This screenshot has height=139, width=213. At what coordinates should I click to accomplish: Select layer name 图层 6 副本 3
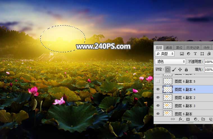click(x=185, y=106)
